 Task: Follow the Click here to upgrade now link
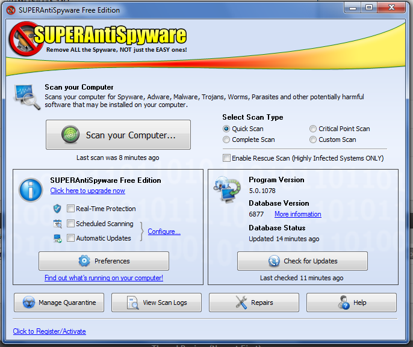(x=87, y=191)
